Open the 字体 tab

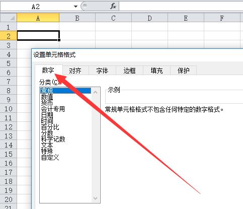point(102,71)
